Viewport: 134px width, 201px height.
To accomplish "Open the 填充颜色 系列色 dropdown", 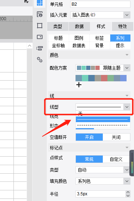I will [103, 181].
